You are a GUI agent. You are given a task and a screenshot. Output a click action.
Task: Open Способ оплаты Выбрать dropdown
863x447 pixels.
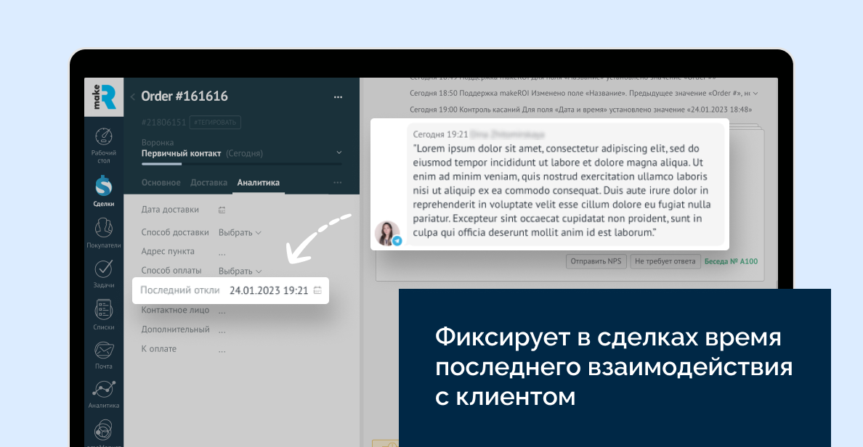(x=240, y=271)
